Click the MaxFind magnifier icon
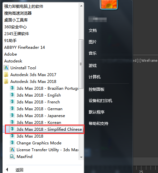 pos(12,156)
